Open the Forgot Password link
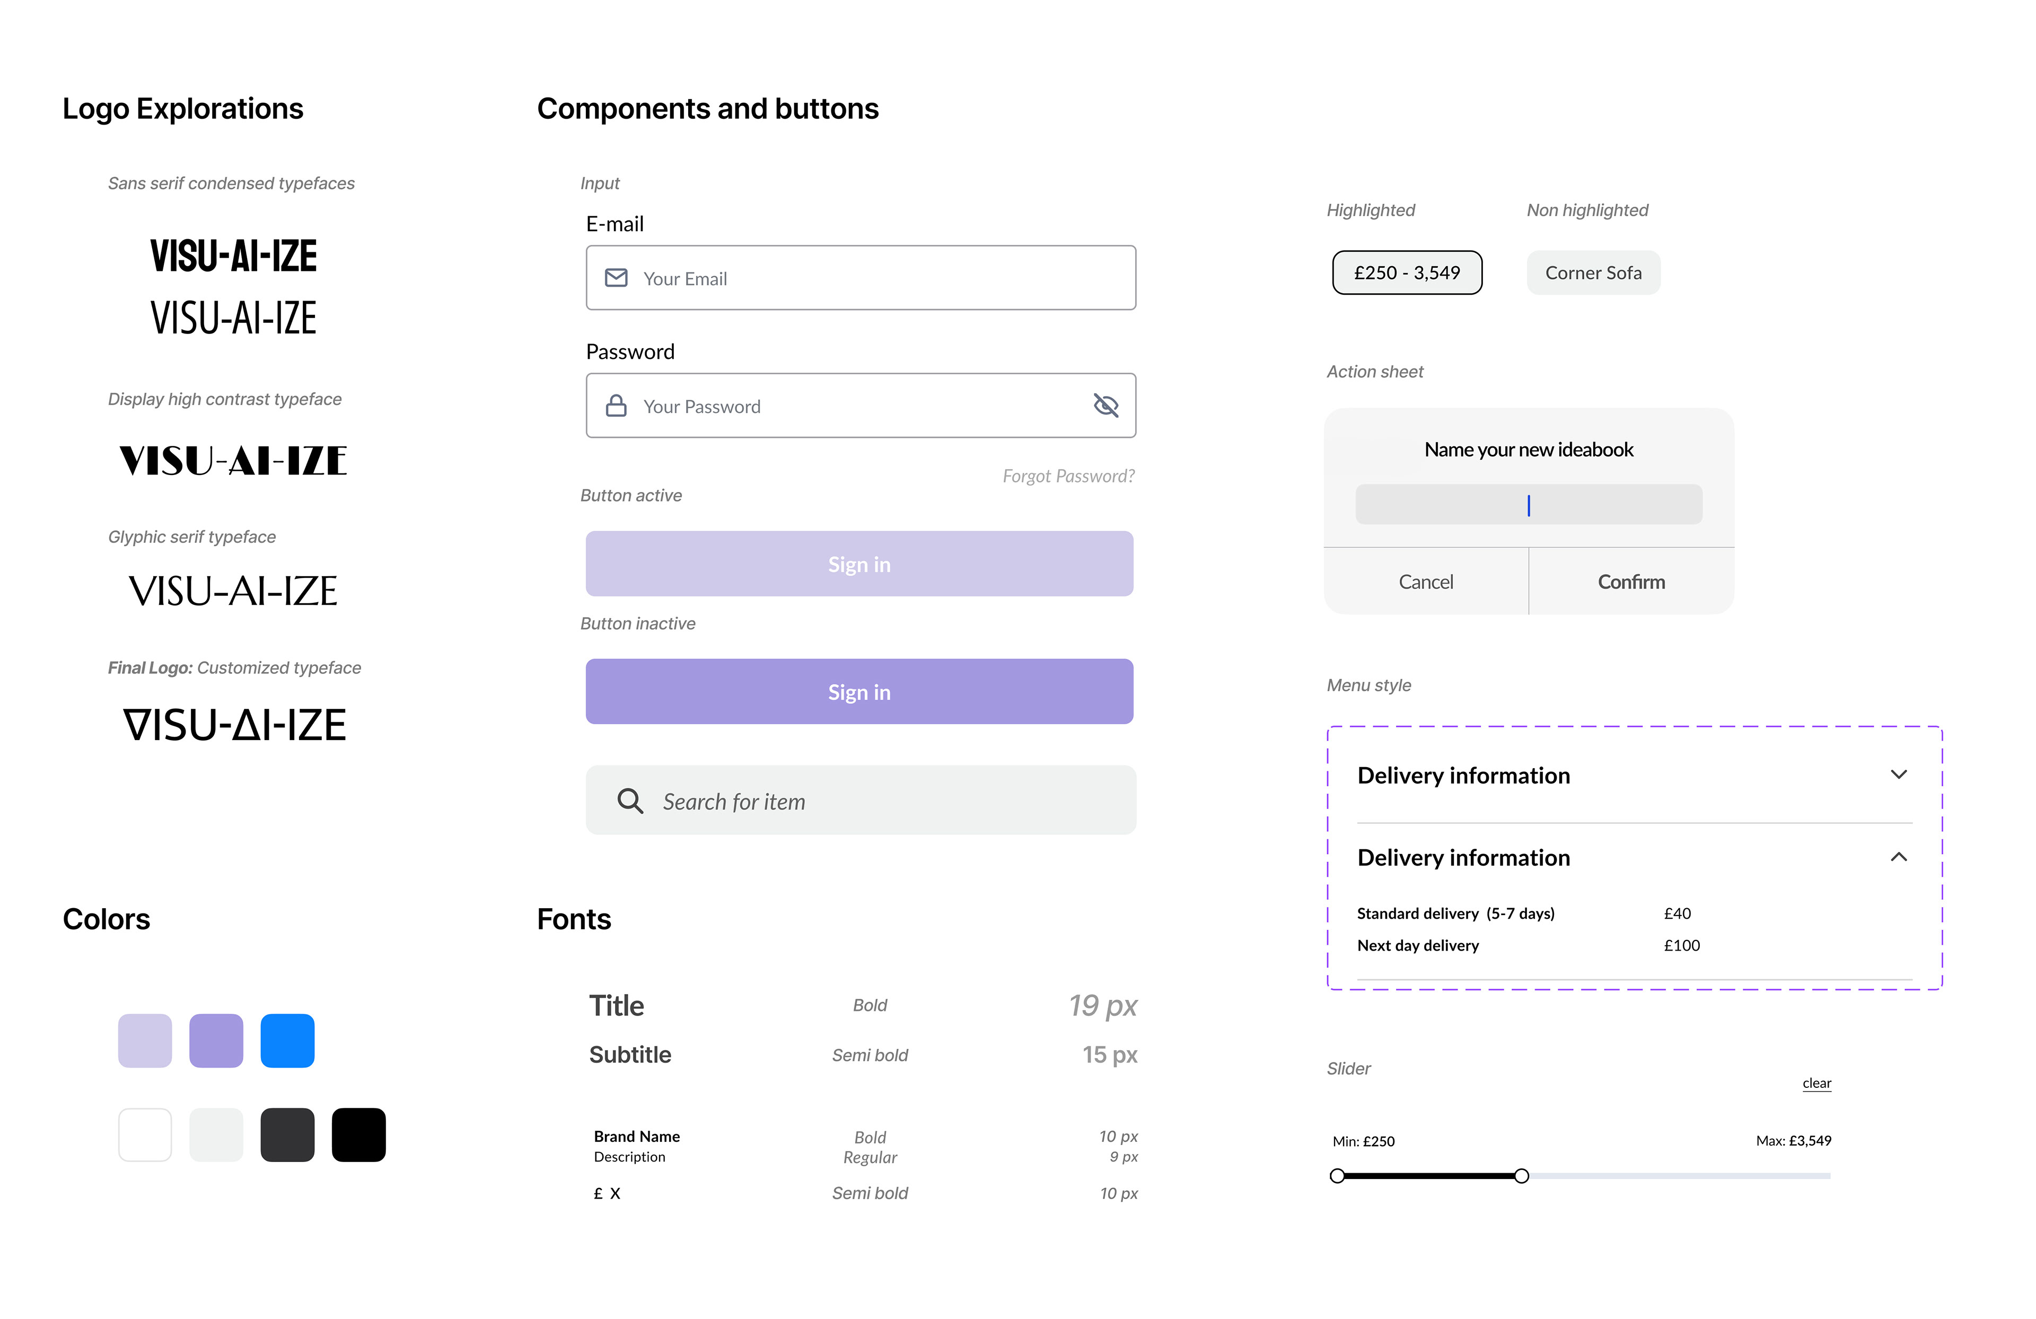 1068,477
